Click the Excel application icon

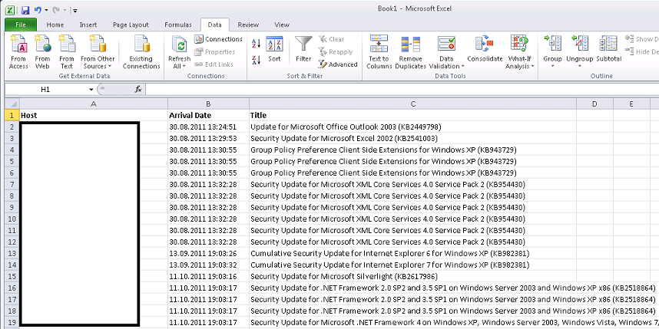pyautogui.click(x=10, y=9)
